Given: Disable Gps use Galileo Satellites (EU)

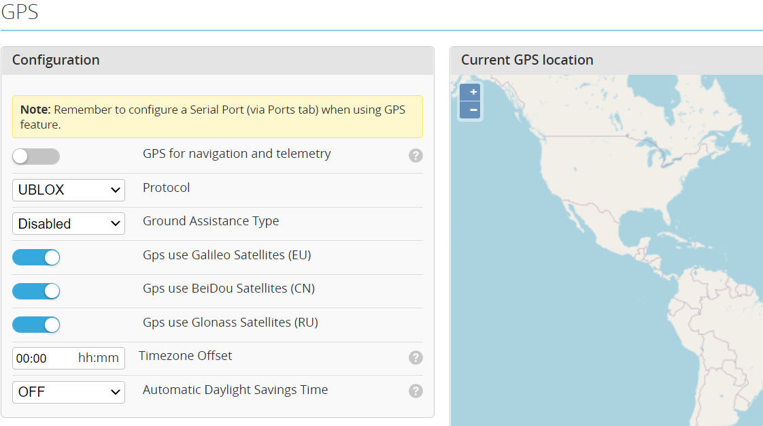Looking at the screenshot, I should tap(36, 257).
